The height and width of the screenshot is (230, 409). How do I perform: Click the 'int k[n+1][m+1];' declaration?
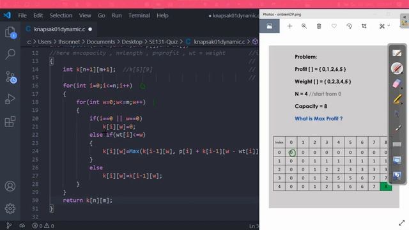coord(89,70)
